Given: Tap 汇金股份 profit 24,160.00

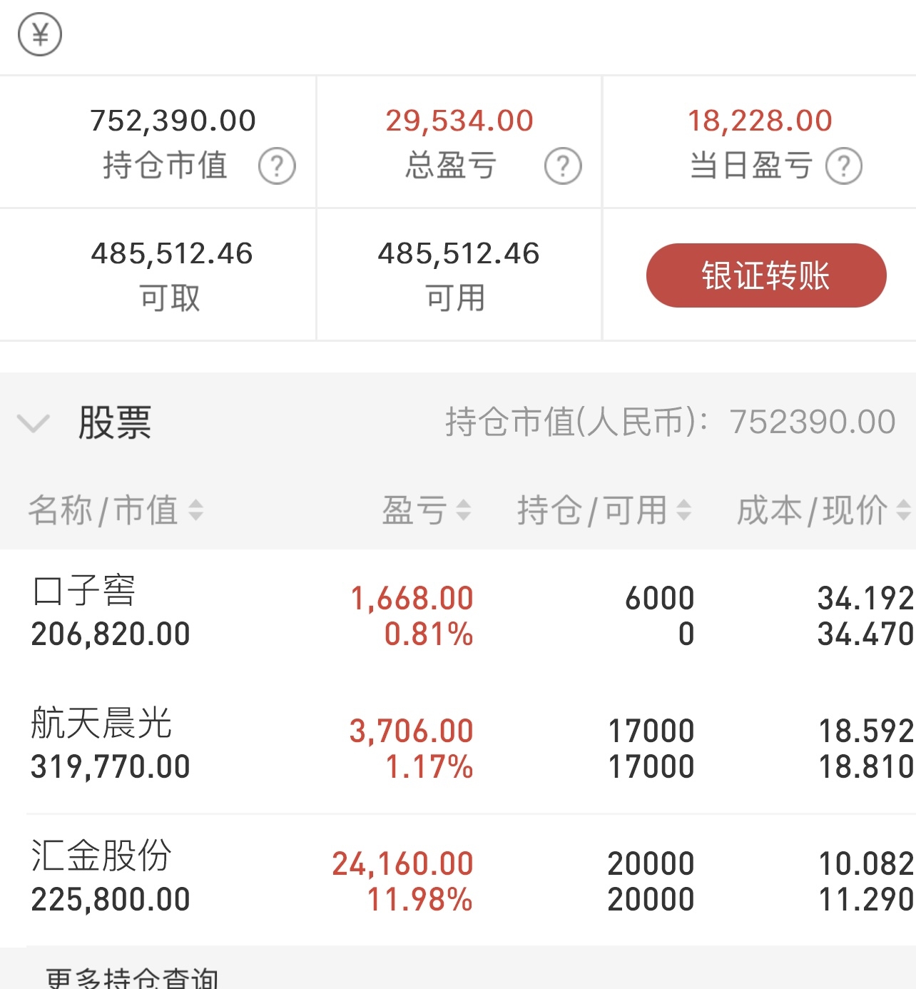Looking at the screenshot, I should click(403, 863).
